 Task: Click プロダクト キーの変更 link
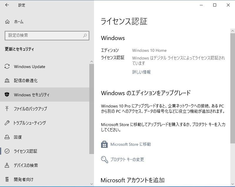(x=127, y=159)
